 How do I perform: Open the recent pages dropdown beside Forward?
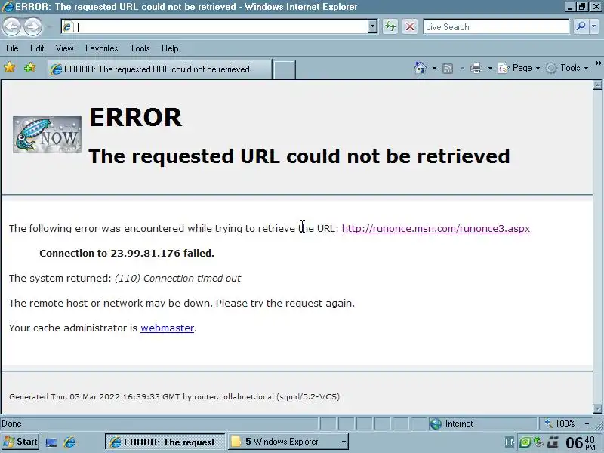(x=49, y=27)
